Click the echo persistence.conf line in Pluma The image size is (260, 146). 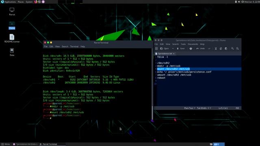point(184,72)
